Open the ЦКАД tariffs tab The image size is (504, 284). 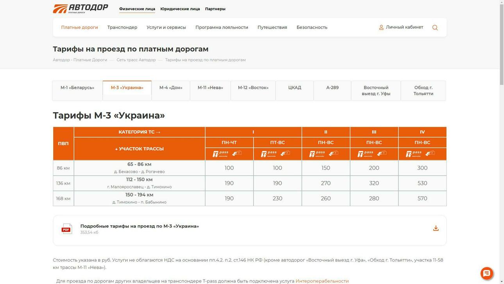tap(295, 88)
